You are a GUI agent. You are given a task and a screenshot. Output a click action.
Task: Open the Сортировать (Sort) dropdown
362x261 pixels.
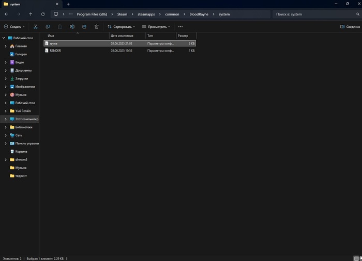121,26
